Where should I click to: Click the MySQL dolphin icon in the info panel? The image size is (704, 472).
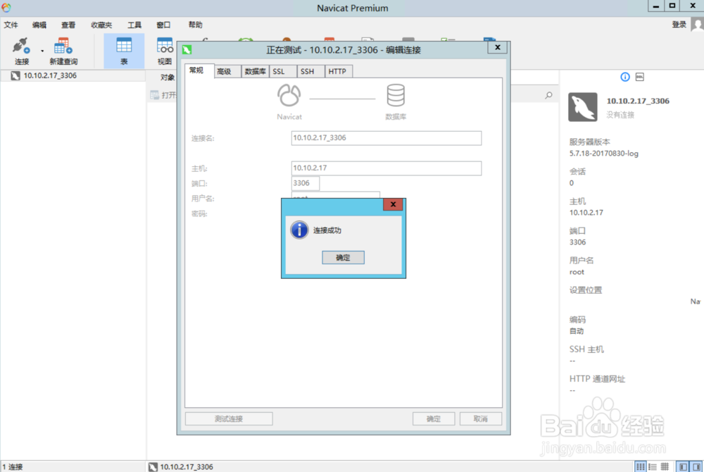tap(583, 107)
